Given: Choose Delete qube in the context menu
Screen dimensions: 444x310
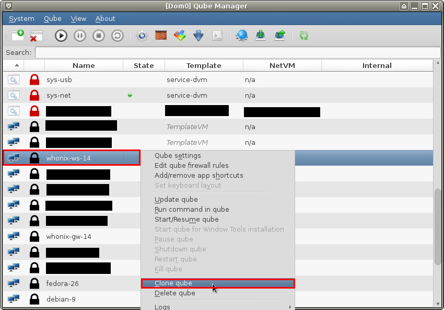Looking at the screenshot, I should (175, 293).
